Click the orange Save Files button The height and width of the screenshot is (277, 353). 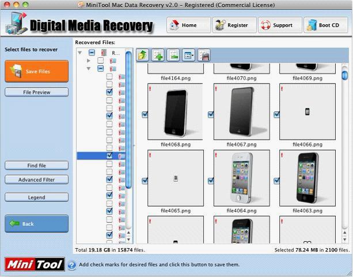[x=36, y=72]
